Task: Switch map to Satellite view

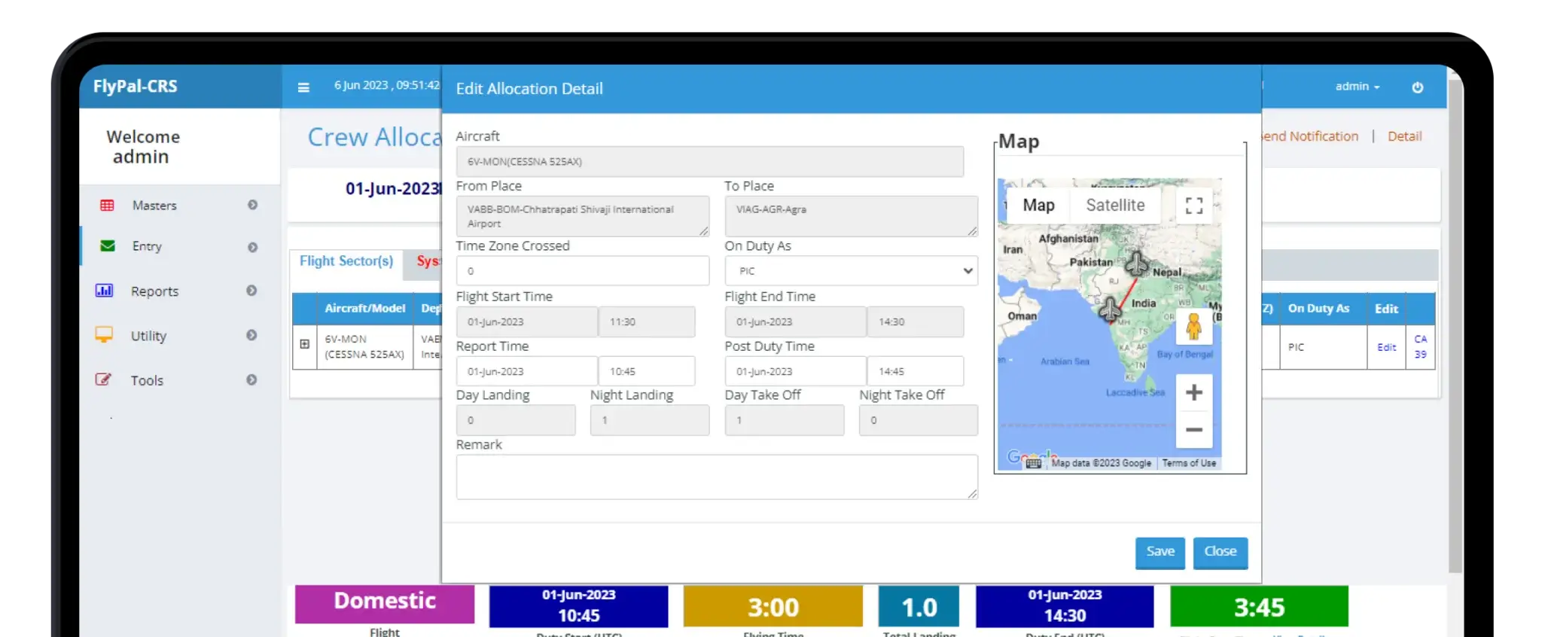Action: 1114,206
